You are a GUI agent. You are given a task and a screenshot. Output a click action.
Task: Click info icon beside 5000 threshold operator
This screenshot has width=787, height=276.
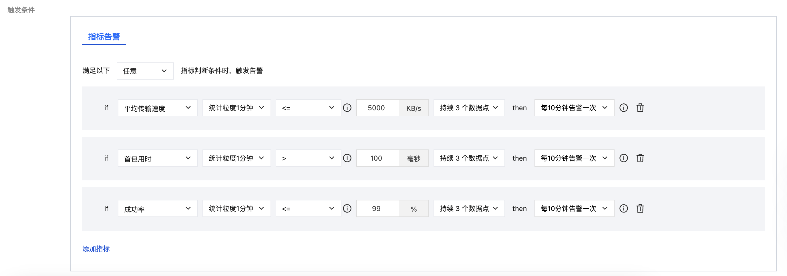click(x=347, y=108)
